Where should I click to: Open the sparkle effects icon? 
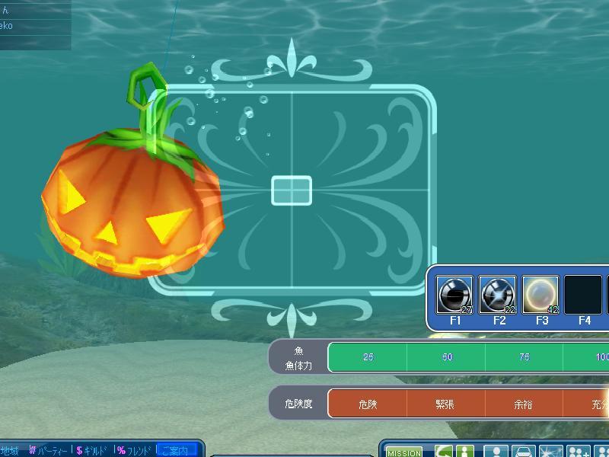(x=550, y=452)
